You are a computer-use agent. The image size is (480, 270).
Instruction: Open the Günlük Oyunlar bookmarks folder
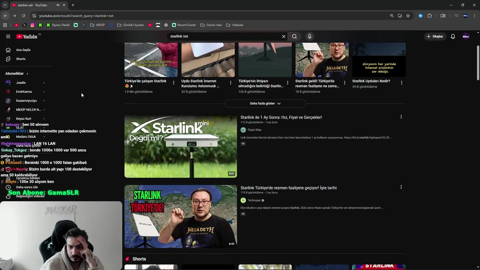click(x=130, y=25)
